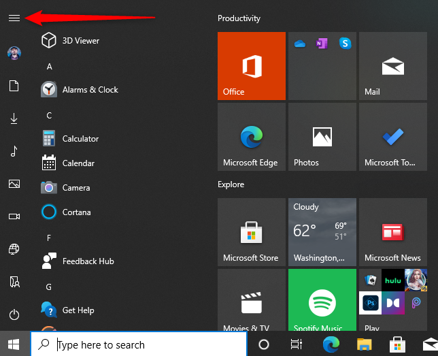This screenshot has width=438, height=356.
Task: Open Microsoft Store from taskbar
Action: (397, 344)
